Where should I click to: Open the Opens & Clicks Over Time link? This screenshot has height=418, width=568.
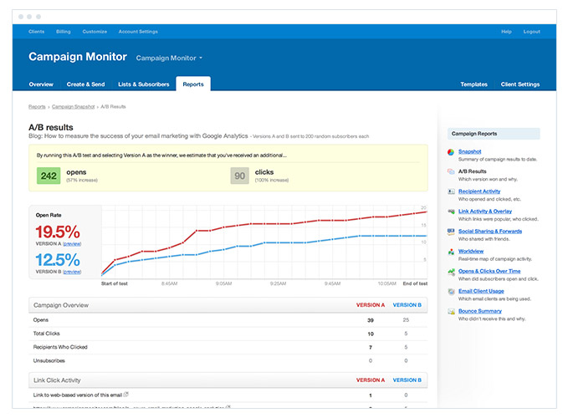(489, 271)
